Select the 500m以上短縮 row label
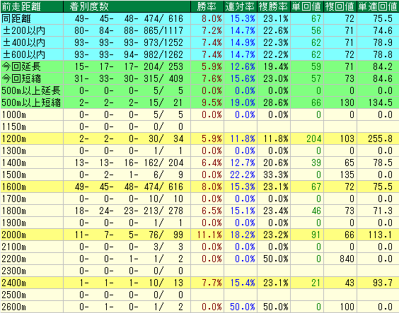The width and height of the screenshot is (399, 313). click(32, 102)
